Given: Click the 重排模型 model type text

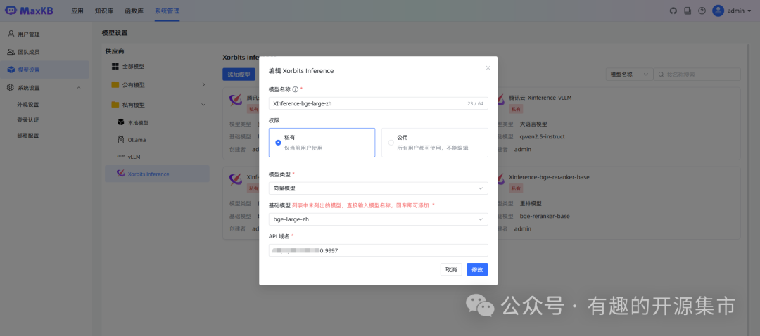Looking at the screenshot, I should (x=531, y=203).
